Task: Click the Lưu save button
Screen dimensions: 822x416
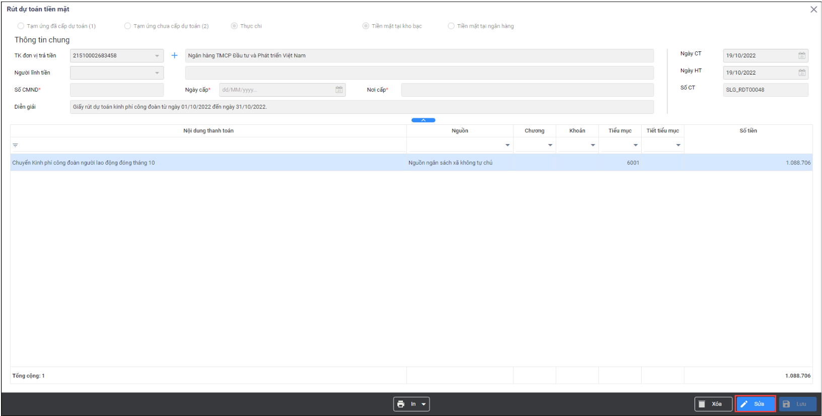Action: tap(797, 404)
